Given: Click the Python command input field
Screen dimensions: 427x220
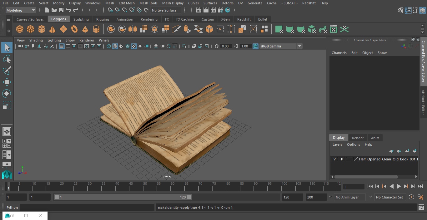Looking at the screenshot, I should click(x=87, y=208).
